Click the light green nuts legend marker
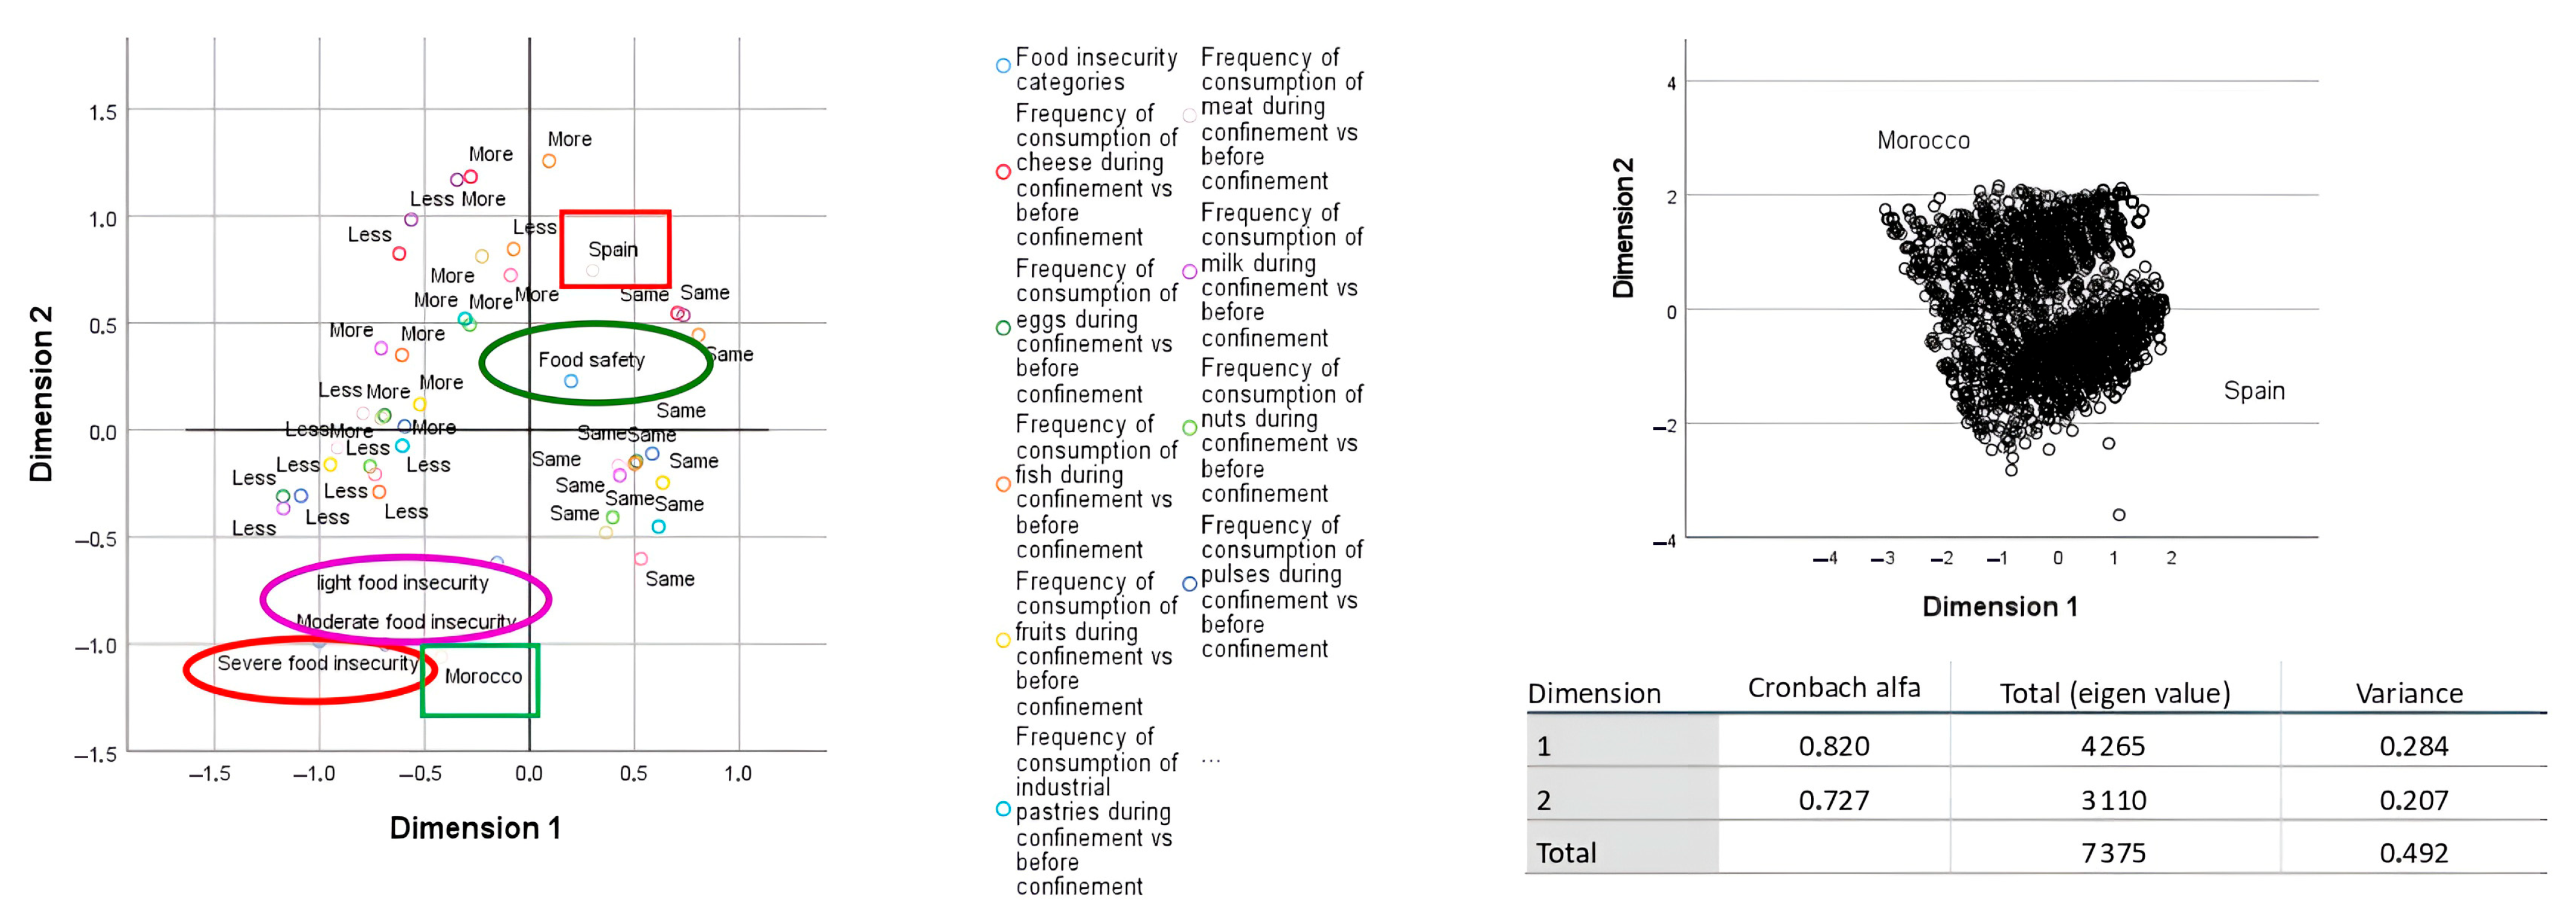The height and width of the screenshot is (923, 2576). click(x=1189, y=428)
